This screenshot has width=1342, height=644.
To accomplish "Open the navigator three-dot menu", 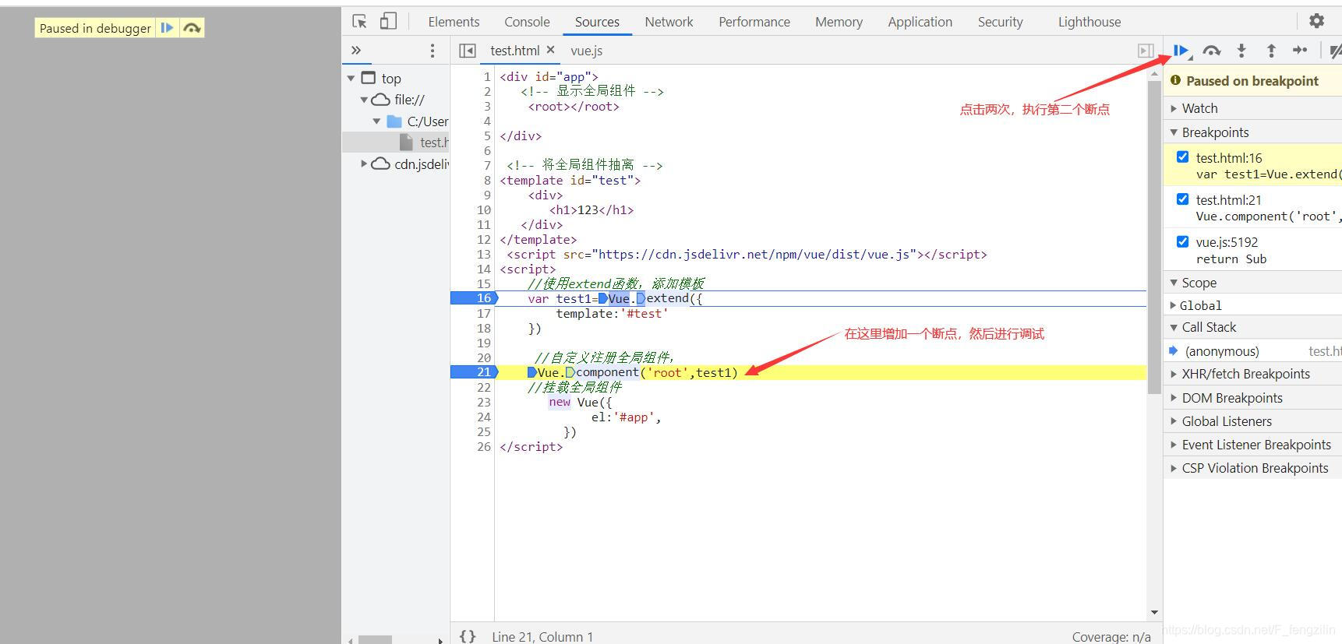I will coord(433,51).
